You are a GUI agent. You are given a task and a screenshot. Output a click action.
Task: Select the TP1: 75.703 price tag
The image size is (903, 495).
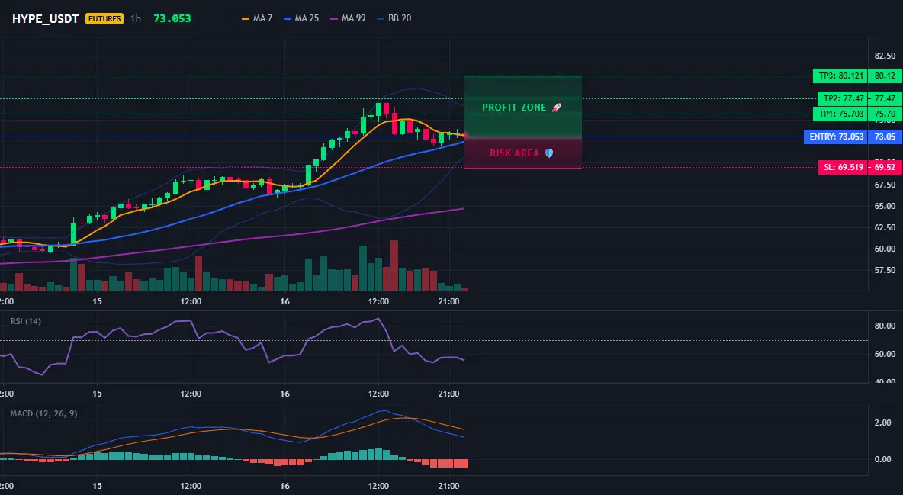click(x=840, y=114)
